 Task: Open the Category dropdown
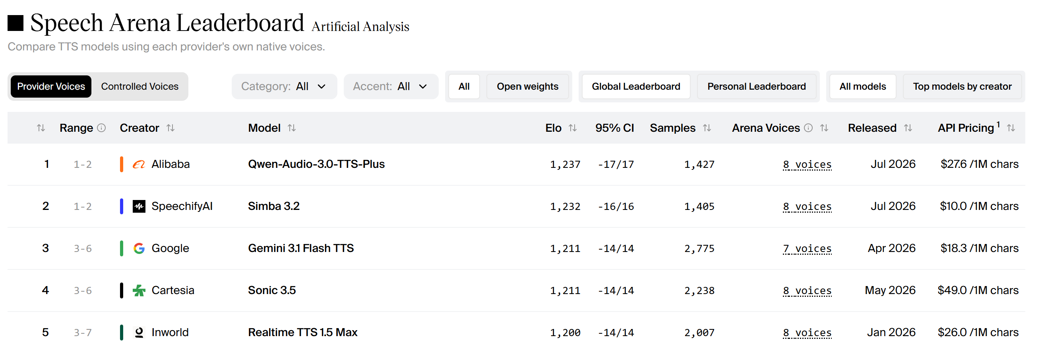284,87
